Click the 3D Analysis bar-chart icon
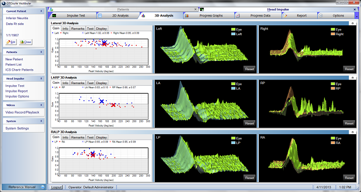The image size is (361, 192). [x=143, y=15]
